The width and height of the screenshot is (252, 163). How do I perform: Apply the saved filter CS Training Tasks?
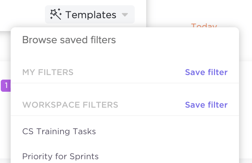tap(59, 132)
